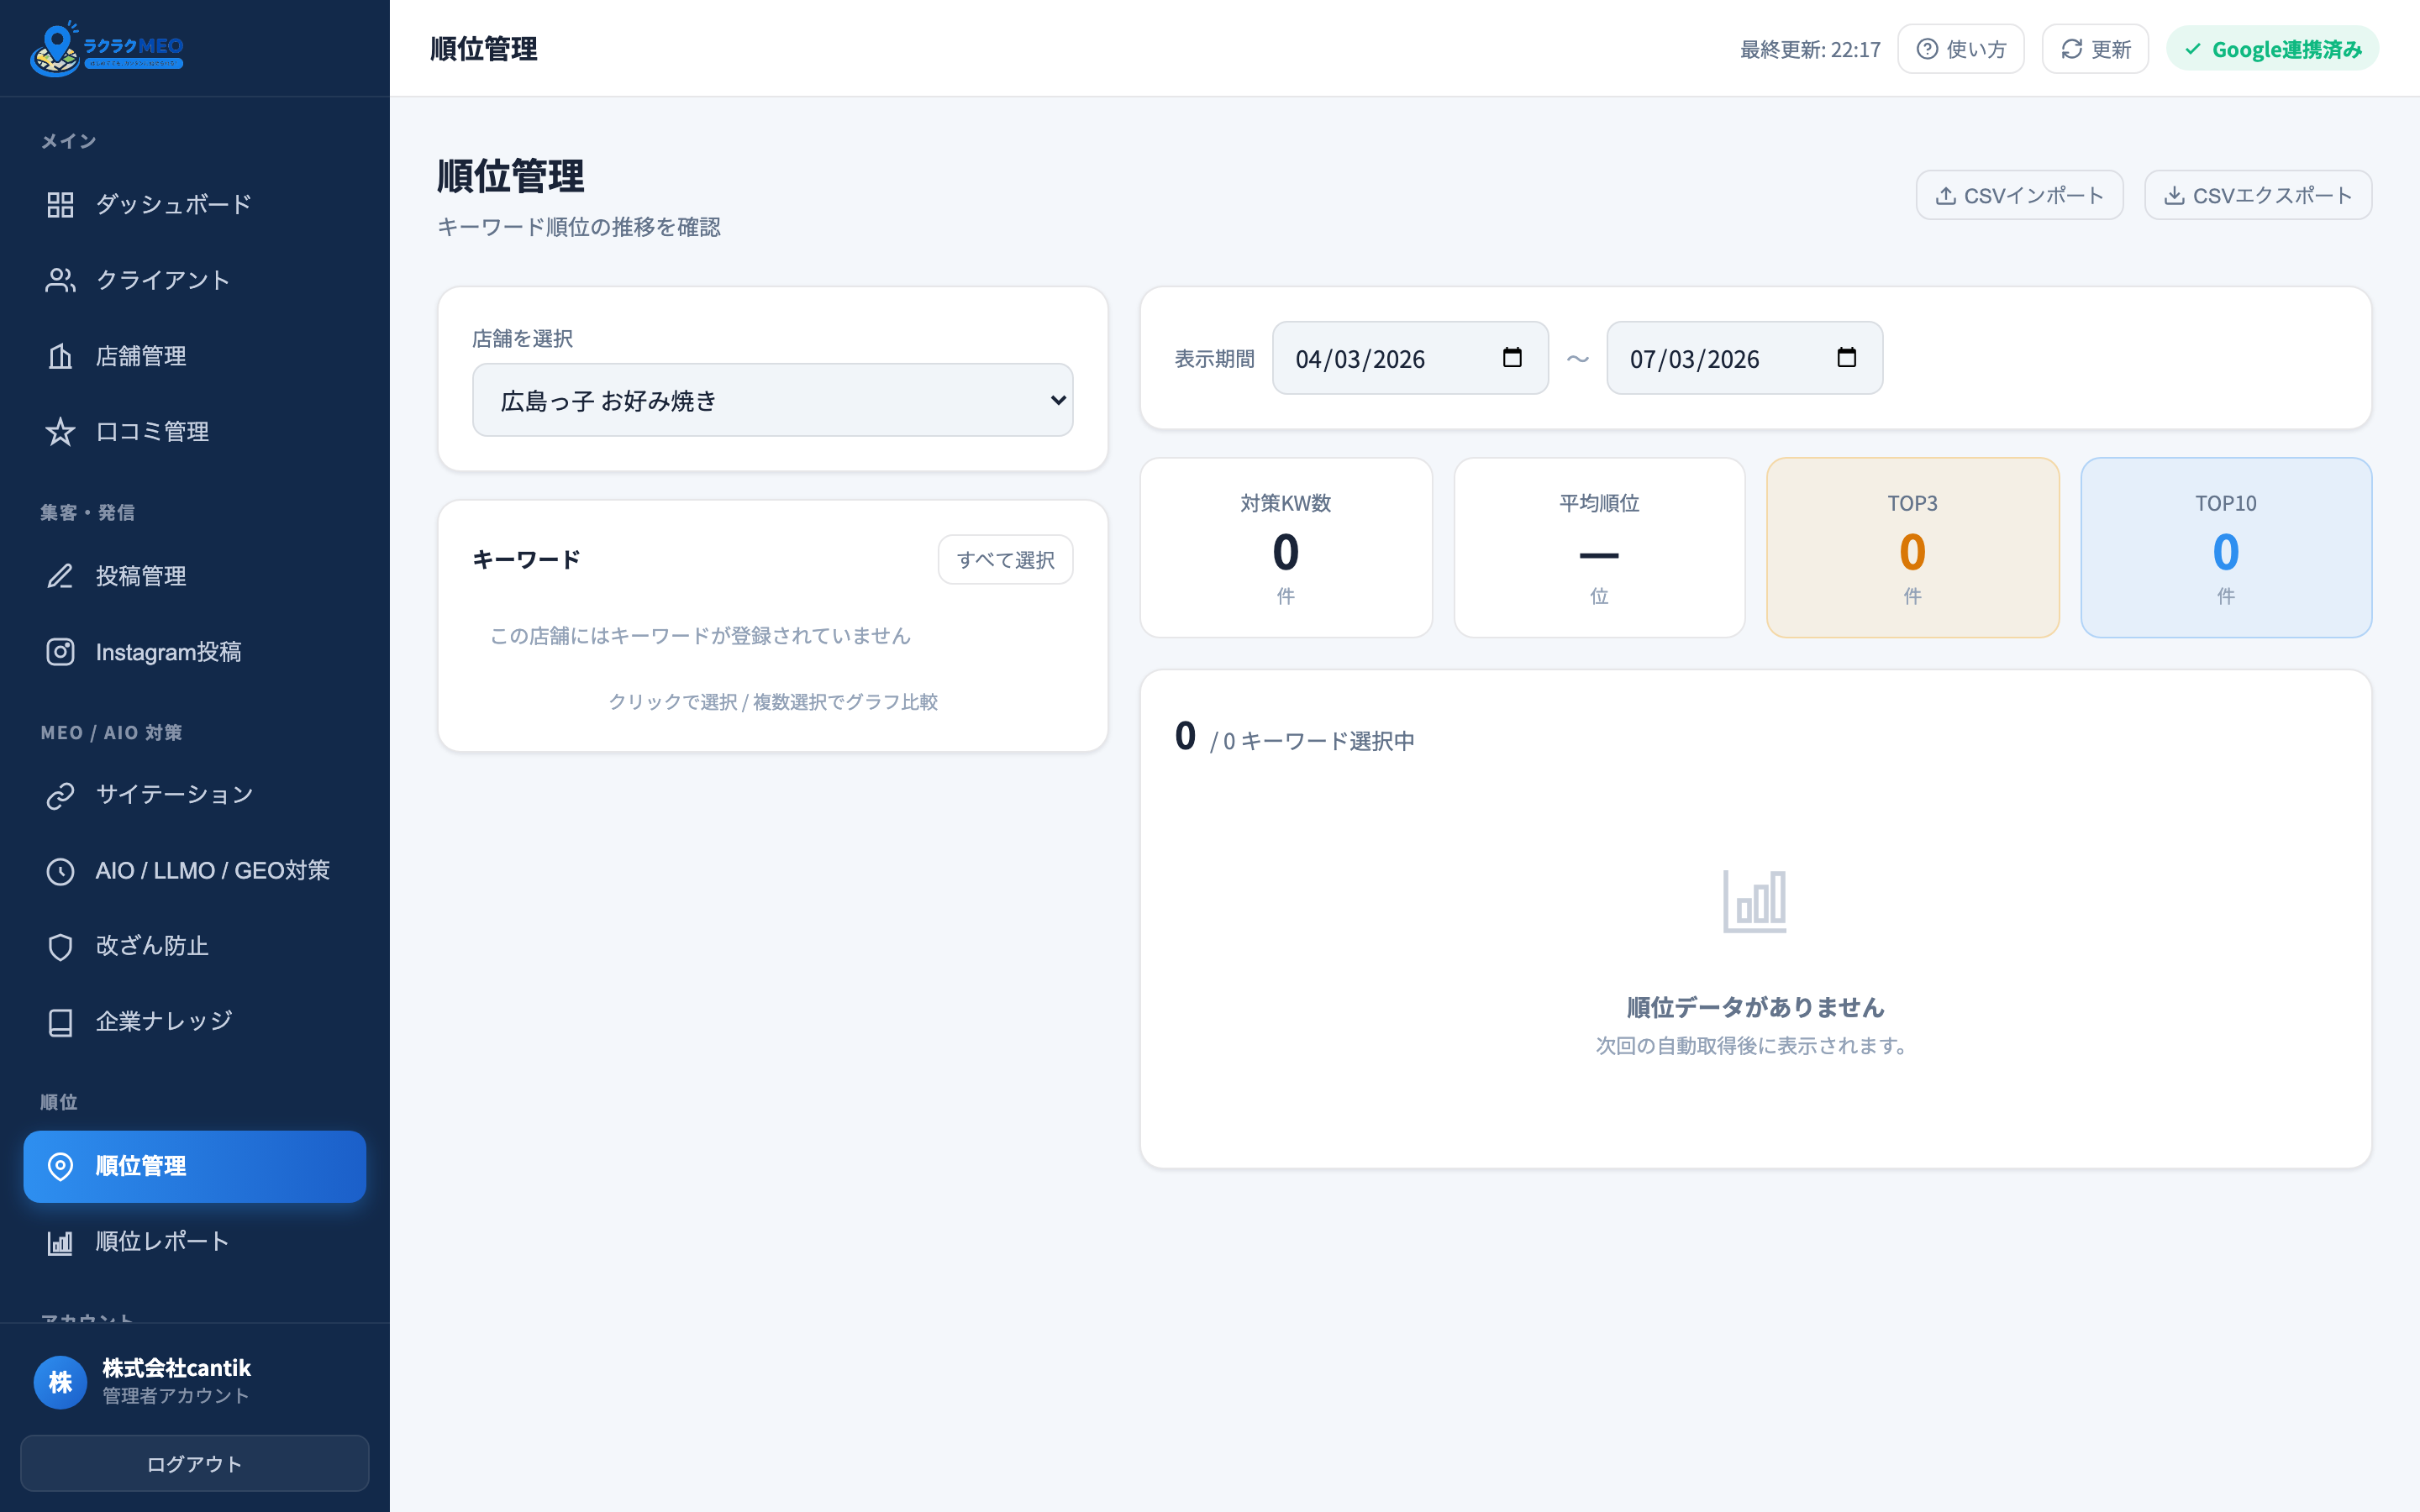Click the AIO / LLMO / GEO対策 clock icon

click(x=60, y=871)
